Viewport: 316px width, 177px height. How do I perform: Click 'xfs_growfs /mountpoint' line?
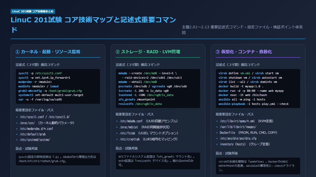[x=137, y=100]
